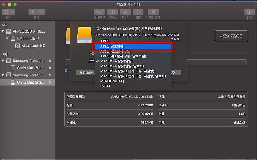Image resolution: width=257 pixels, height=160 pixels.
Task: Click the 448.1MB used value
Action: [x=147, y=122]
